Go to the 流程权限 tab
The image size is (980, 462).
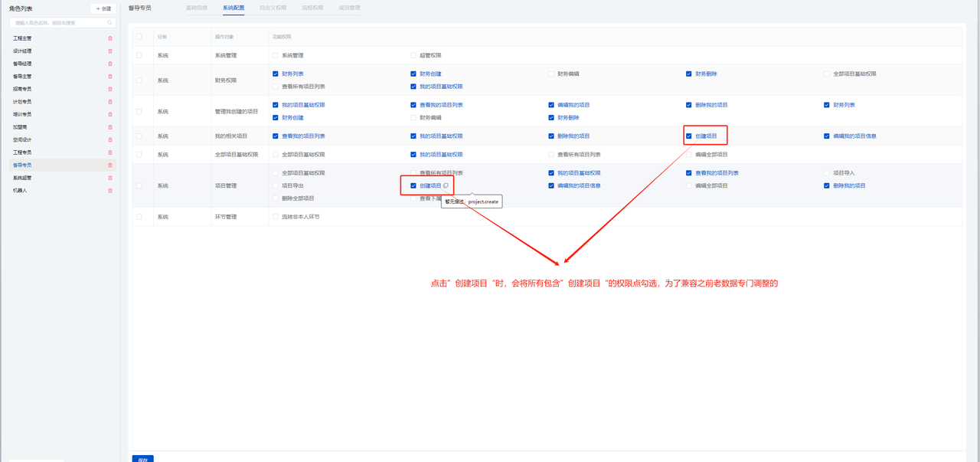tap(312, 8)
